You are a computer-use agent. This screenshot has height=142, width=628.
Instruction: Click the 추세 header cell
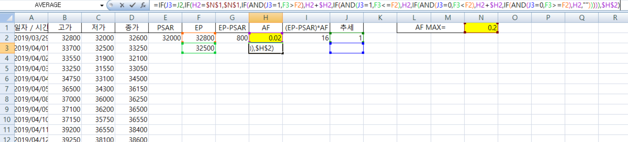point(347,28)
